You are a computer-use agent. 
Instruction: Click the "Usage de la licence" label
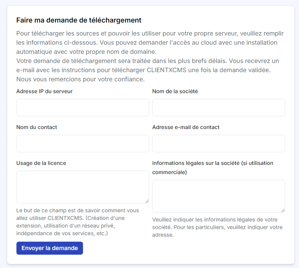pos(41,163)
